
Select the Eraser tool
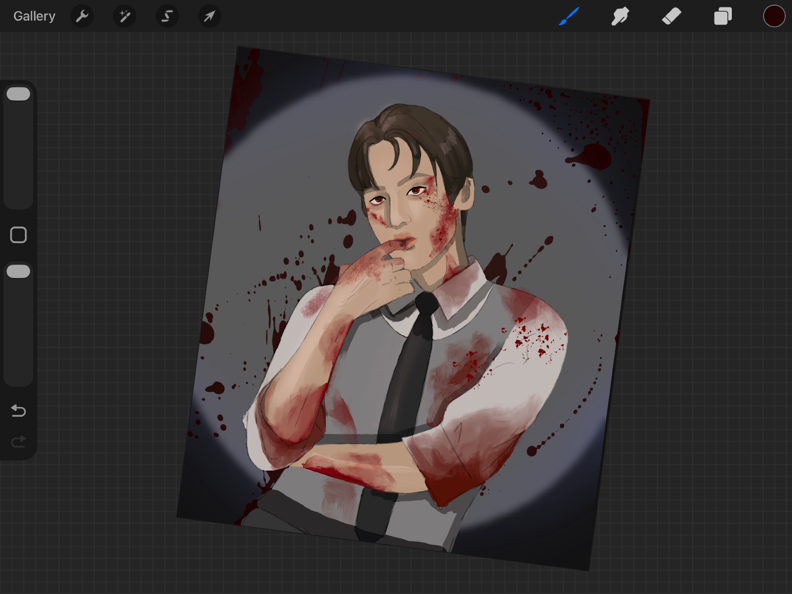[671, 16]
